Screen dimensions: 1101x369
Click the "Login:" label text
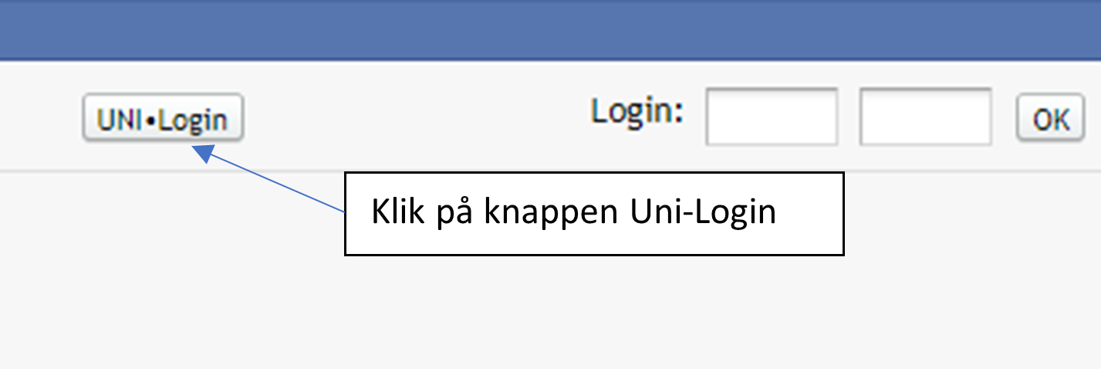[637, 113]
